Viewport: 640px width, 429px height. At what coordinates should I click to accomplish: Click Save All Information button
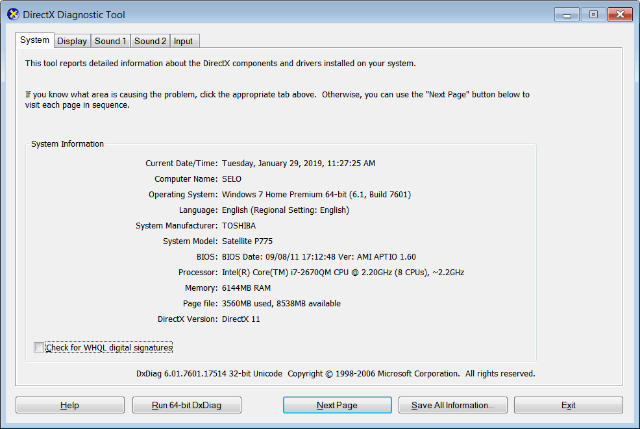pos(452,405)
